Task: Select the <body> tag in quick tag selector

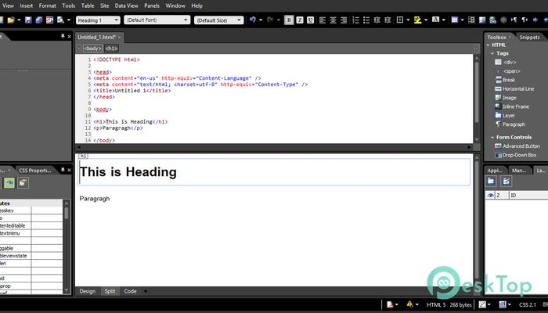Action: 92,49
